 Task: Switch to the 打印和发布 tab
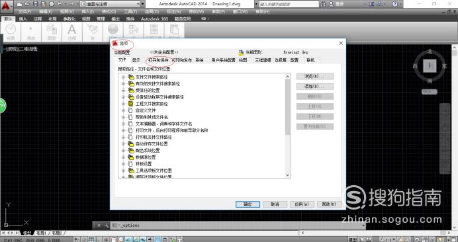coord(182,60)
